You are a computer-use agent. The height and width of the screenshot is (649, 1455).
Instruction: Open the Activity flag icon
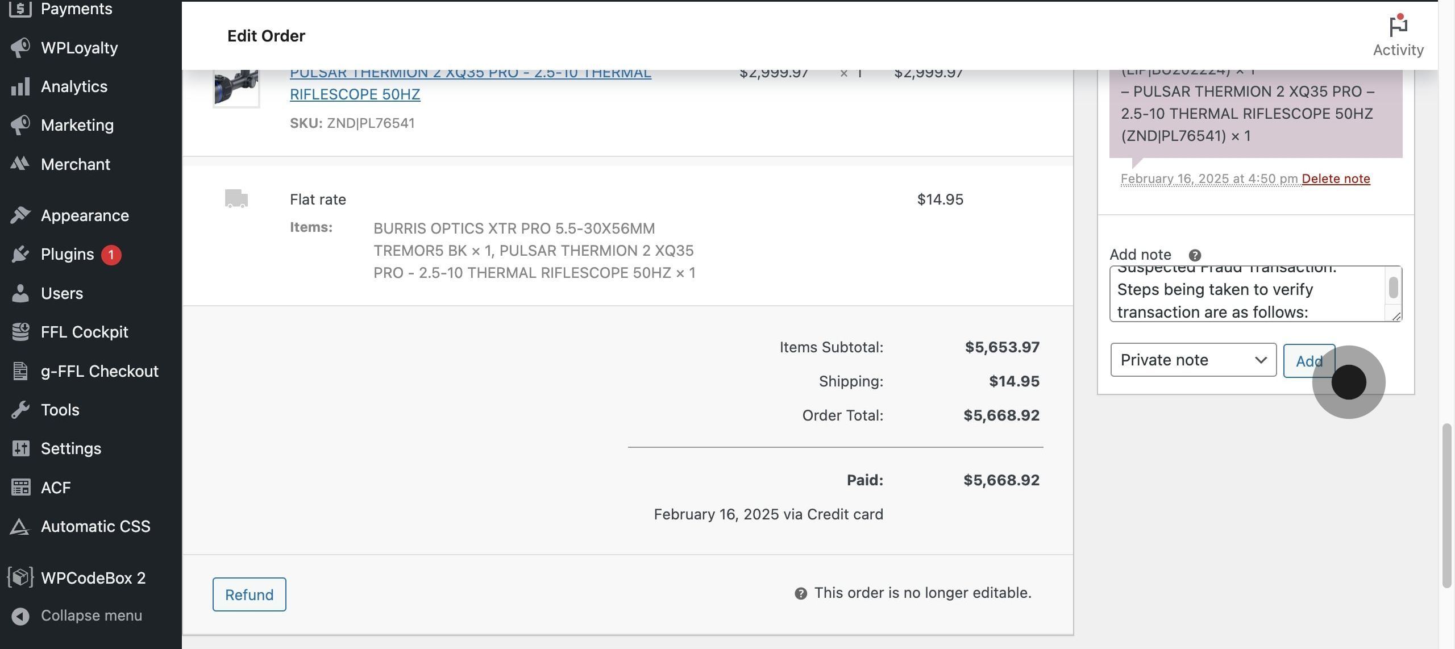[1398, 26]
